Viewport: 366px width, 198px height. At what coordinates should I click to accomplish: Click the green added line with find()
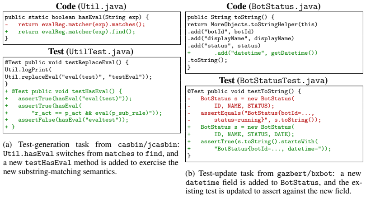[x=70, y=32]
